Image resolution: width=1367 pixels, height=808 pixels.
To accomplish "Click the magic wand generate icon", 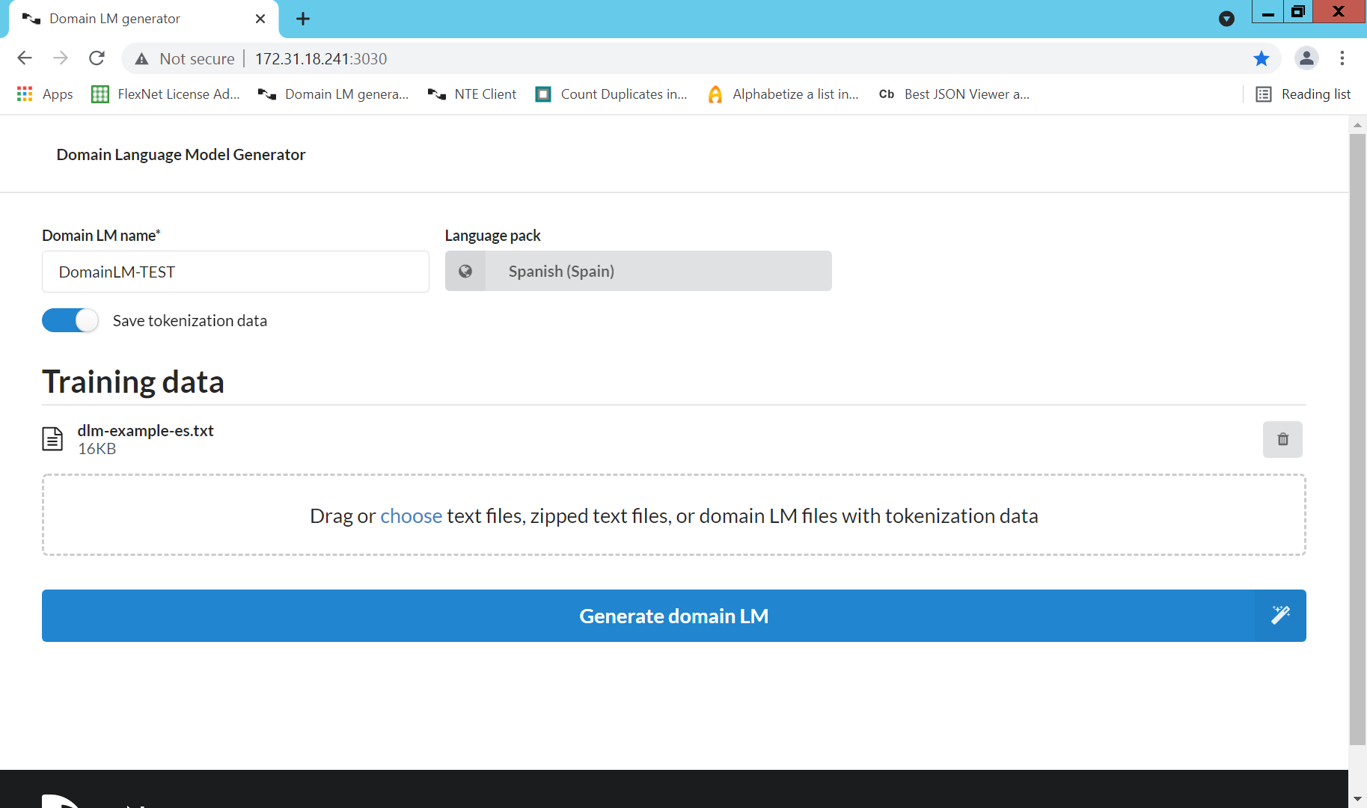I will (1280, 615).
